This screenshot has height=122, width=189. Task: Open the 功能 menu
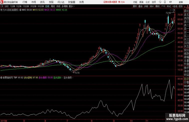click(135, 2)
